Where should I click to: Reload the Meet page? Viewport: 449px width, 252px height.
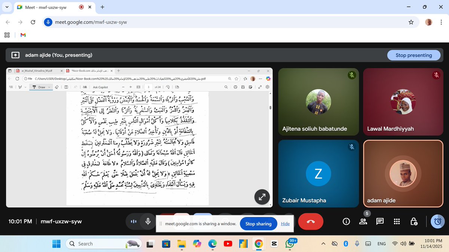pyautogui.click(x=33, y=22)
